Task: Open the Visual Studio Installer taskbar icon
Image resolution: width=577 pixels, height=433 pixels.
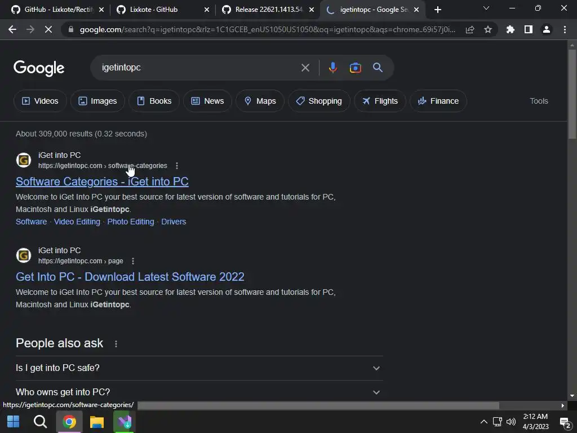Action: pos(125,422)
